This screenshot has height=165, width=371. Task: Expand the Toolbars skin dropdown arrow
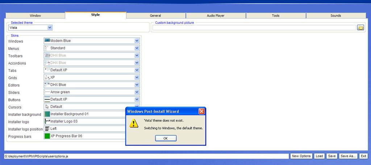137,55
